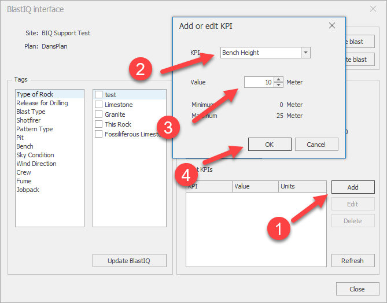Click the KPI column header in table
Screen dimensions: 387x303
tap(209, 186)
